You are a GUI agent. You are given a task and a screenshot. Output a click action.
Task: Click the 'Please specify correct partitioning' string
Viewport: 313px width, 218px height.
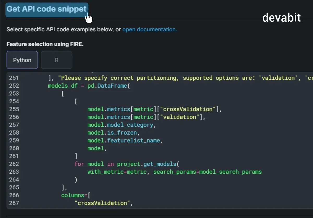point(118,78)
